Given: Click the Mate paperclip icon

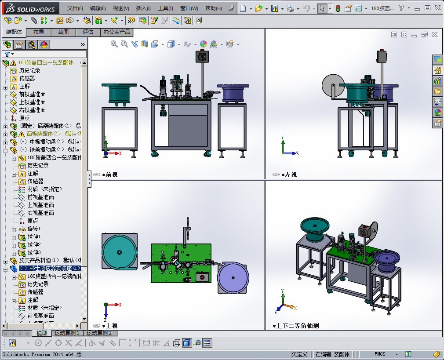Looking at the screenshot, I should [34, 20].
